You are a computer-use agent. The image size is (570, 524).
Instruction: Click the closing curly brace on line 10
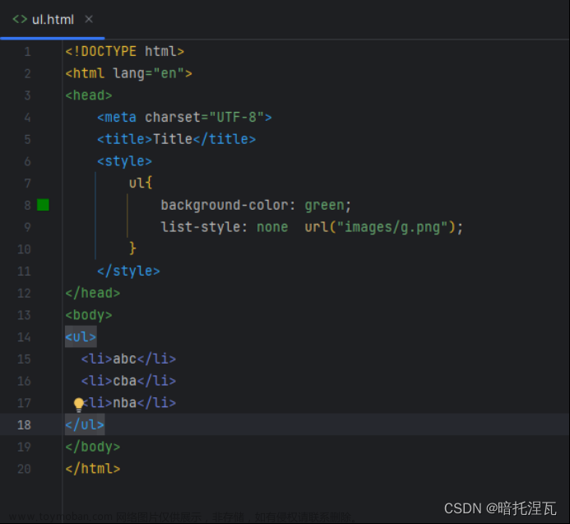pyautogui.click(x=132, y=248)
